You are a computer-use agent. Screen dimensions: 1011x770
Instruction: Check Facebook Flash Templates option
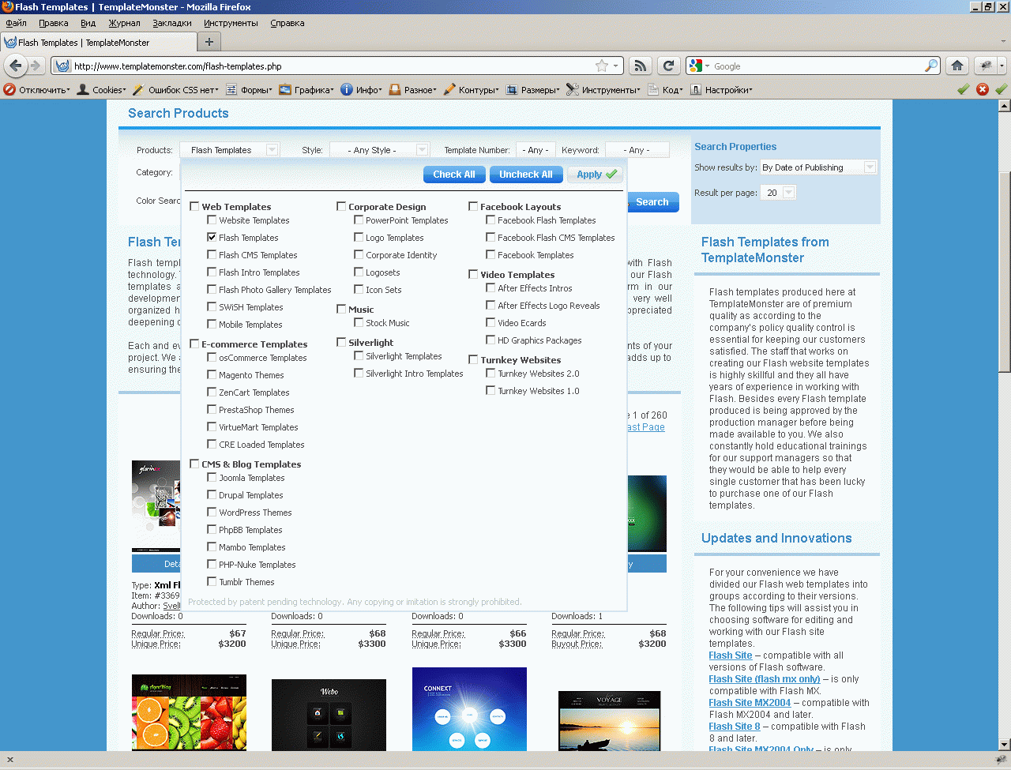click(x=490, y=219)
